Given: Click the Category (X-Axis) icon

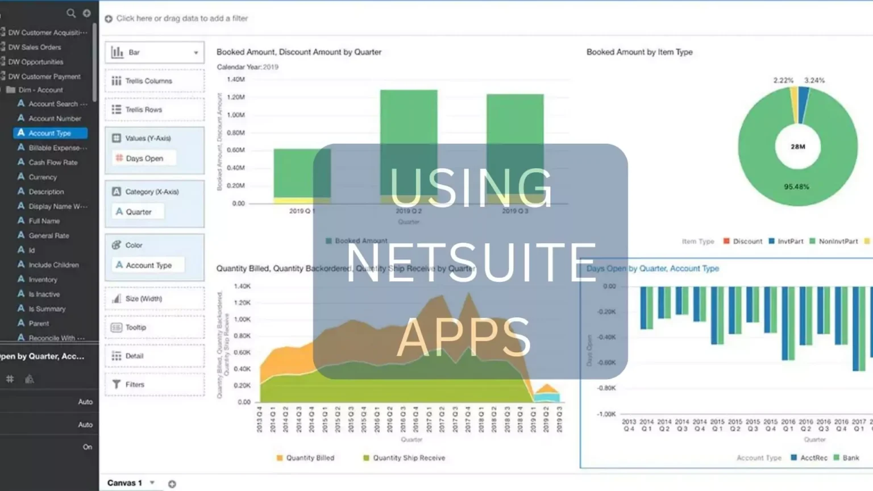Looking at the screenshot, I should click(x=117, y=192).
